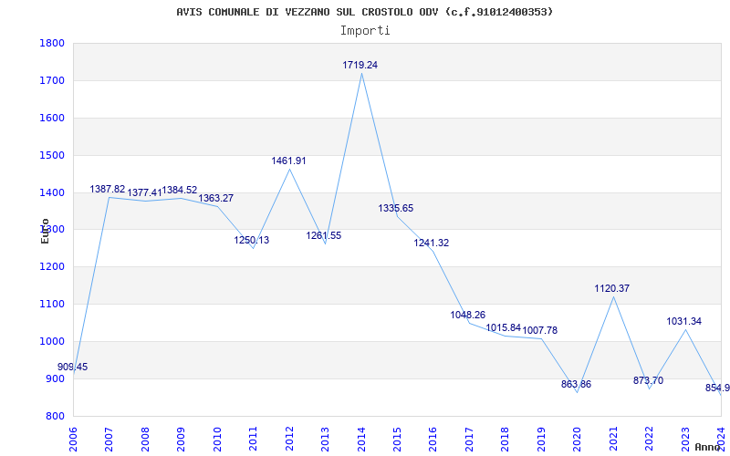Click the 1500 y-axis tick label
The width and height of the screenshot is (730, 456).
[52, 155]
